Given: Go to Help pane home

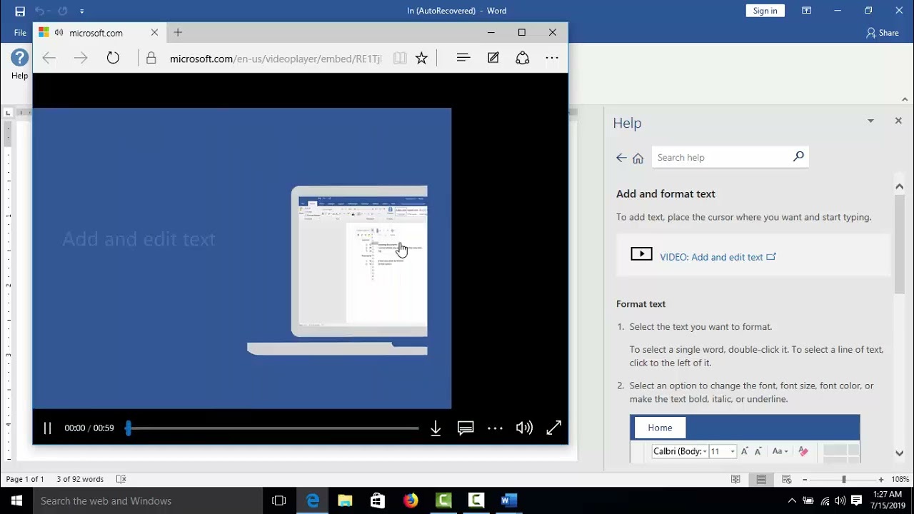Looking at the screenshot, I should [x=638, y=158].
